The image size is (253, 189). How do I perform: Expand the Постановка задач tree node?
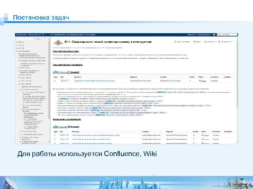(17, 51)
